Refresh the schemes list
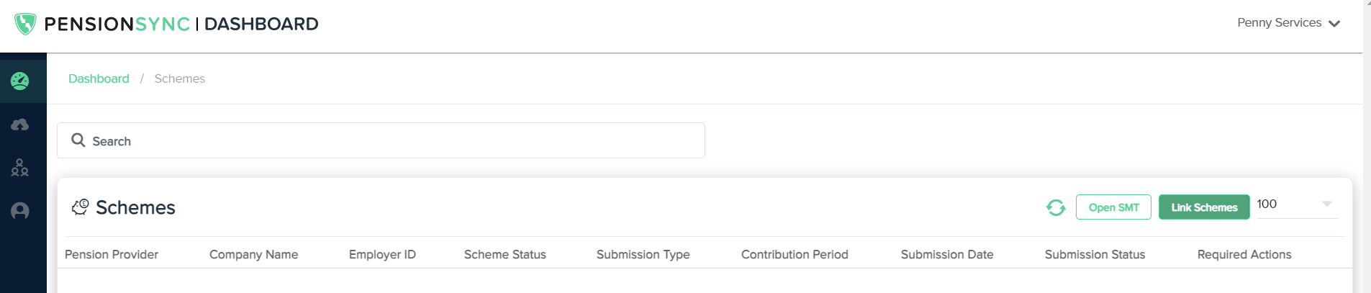1371x293 pixels. [1056, 207]
